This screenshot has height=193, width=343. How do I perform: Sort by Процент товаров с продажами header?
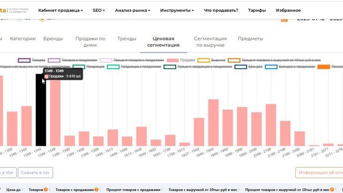coord(133,190)
